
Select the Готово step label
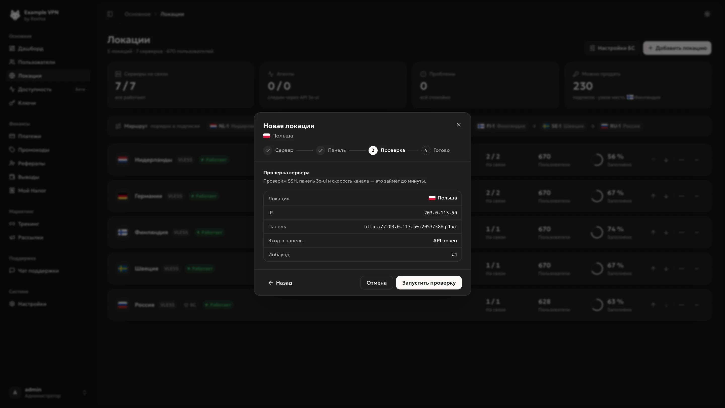(x=441, y=150)
